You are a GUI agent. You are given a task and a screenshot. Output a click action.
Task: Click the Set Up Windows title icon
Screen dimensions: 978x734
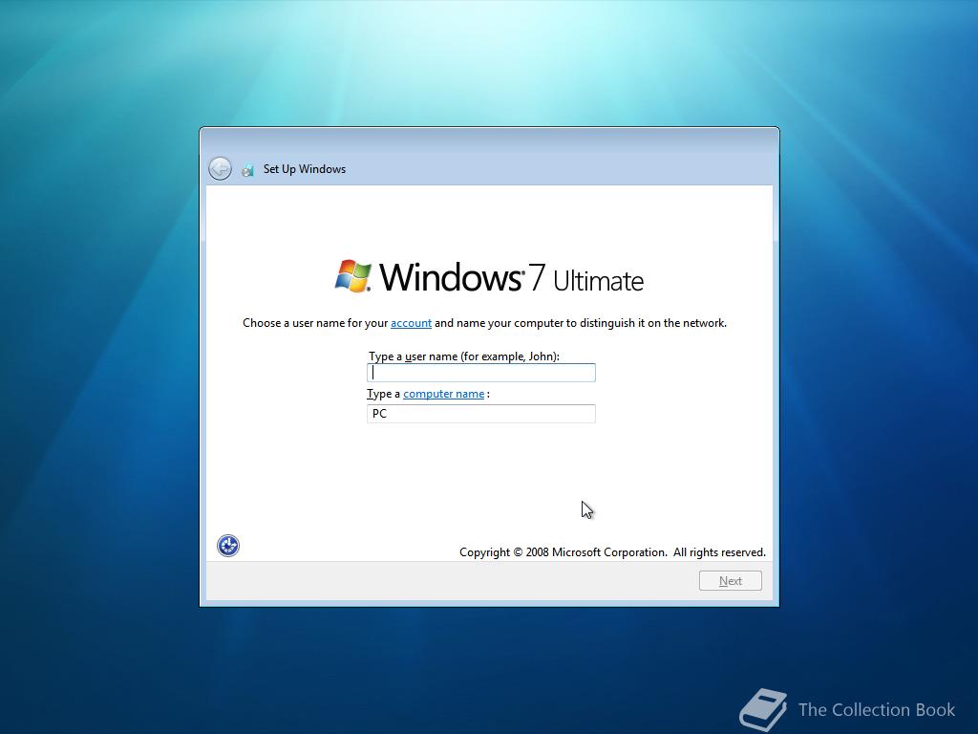(247, 170)
